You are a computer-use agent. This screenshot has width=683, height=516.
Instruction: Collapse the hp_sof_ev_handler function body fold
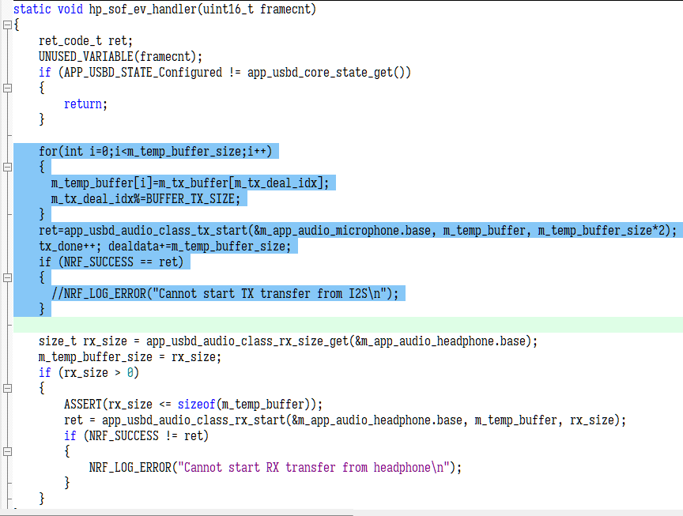(x=7, y=25)
